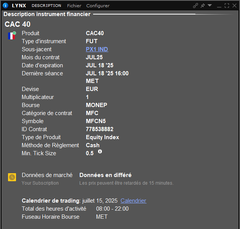240x229 pixels.
Task: Click the CAC 40 heading
Action: coord(18,24)
